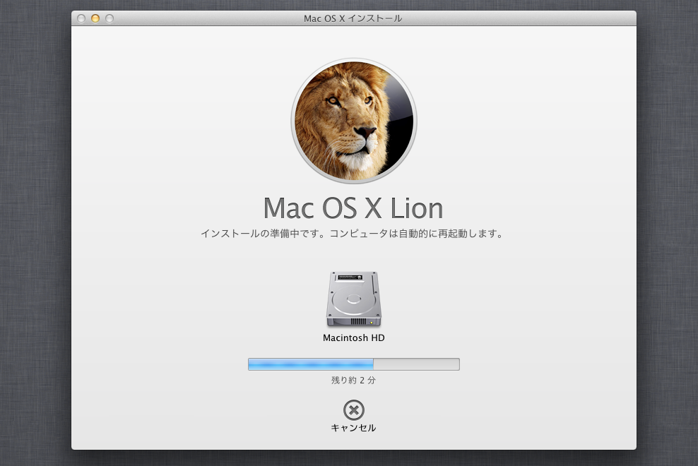Click the circled X cancel icon
Screen dimensions: 698x466
354,410
